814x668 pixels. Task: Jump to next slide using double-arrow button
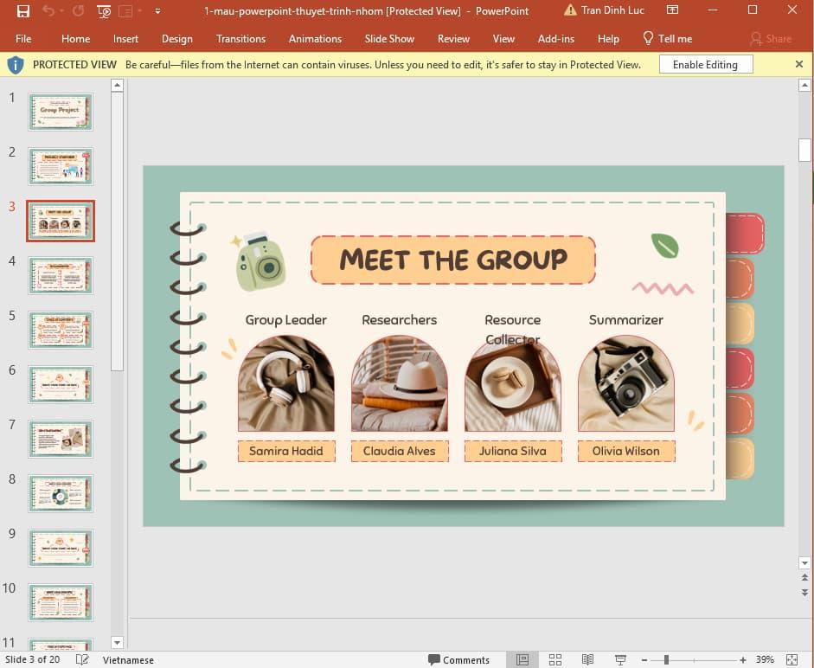coord(805,593)
